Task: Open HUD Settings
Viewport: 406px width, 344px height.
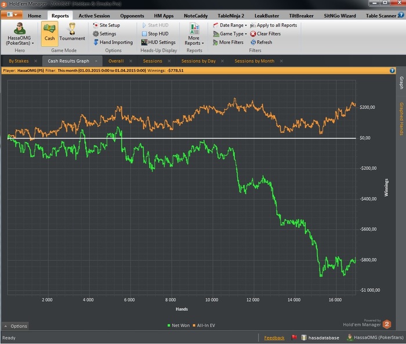Action: [158, 42]
